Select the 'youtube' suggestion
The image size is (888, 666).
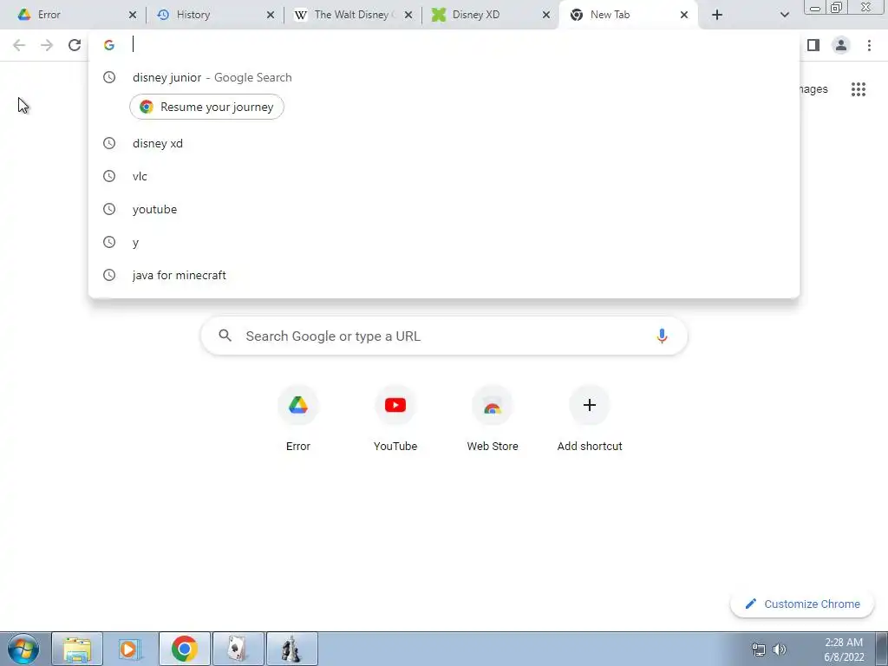pos(444,209)
